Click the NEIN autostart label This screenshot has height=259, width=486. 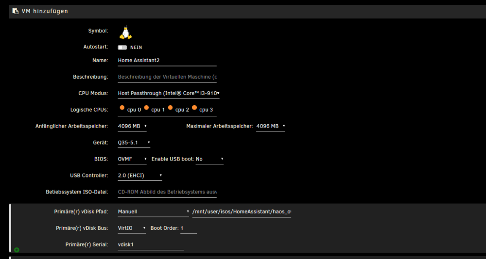[x=136, y=48]
